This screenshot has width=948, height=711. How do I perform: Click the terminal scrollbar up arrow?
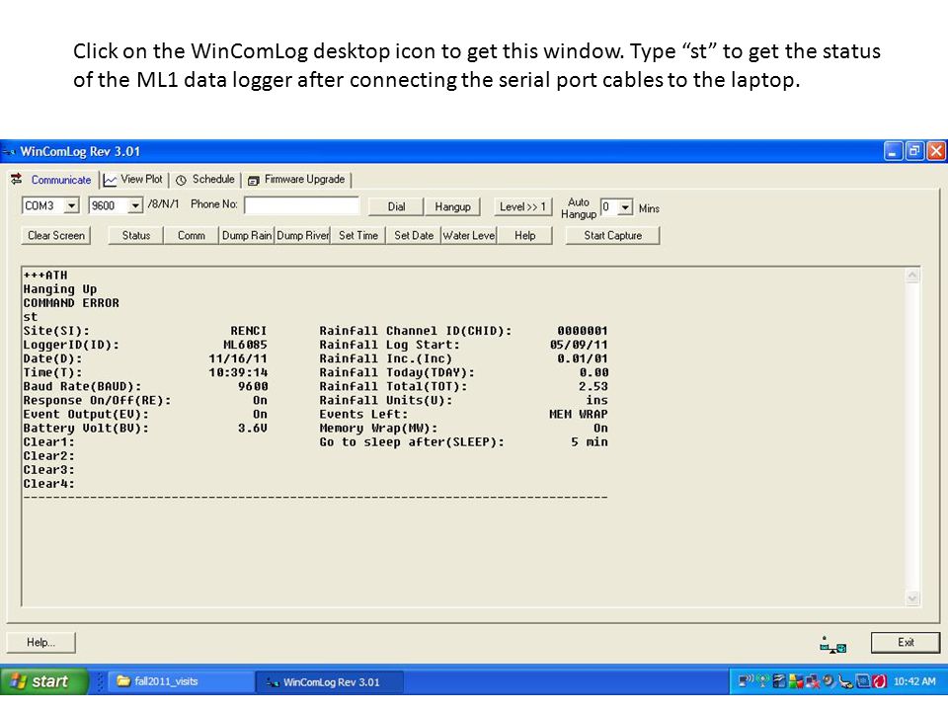click(x=912, y=276)
